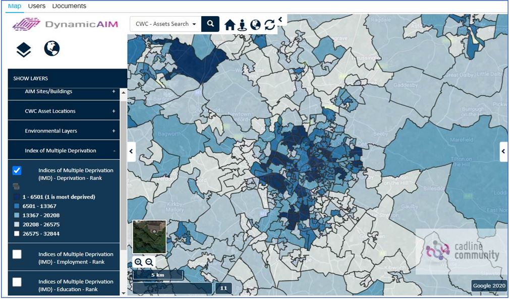Open the Documents tab
510x299 pixels.
(x=69, y=6)
